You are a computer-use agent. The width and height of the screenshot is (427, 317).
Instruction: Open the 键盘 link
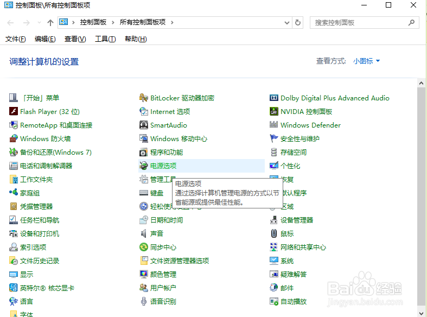(157, 193)
